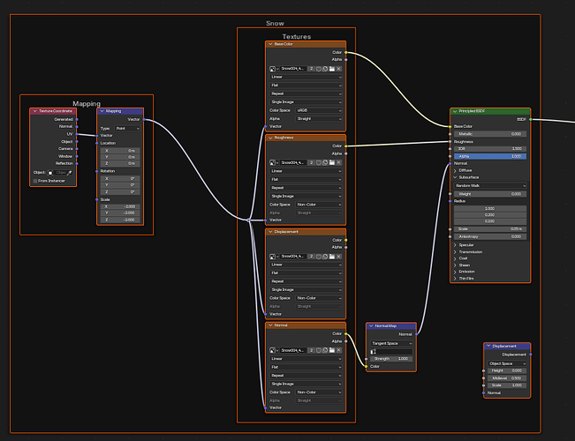Expand the Emission panel
Viewport: 575px width, 441px height.
pyautogui.click(x=455, y=272)
